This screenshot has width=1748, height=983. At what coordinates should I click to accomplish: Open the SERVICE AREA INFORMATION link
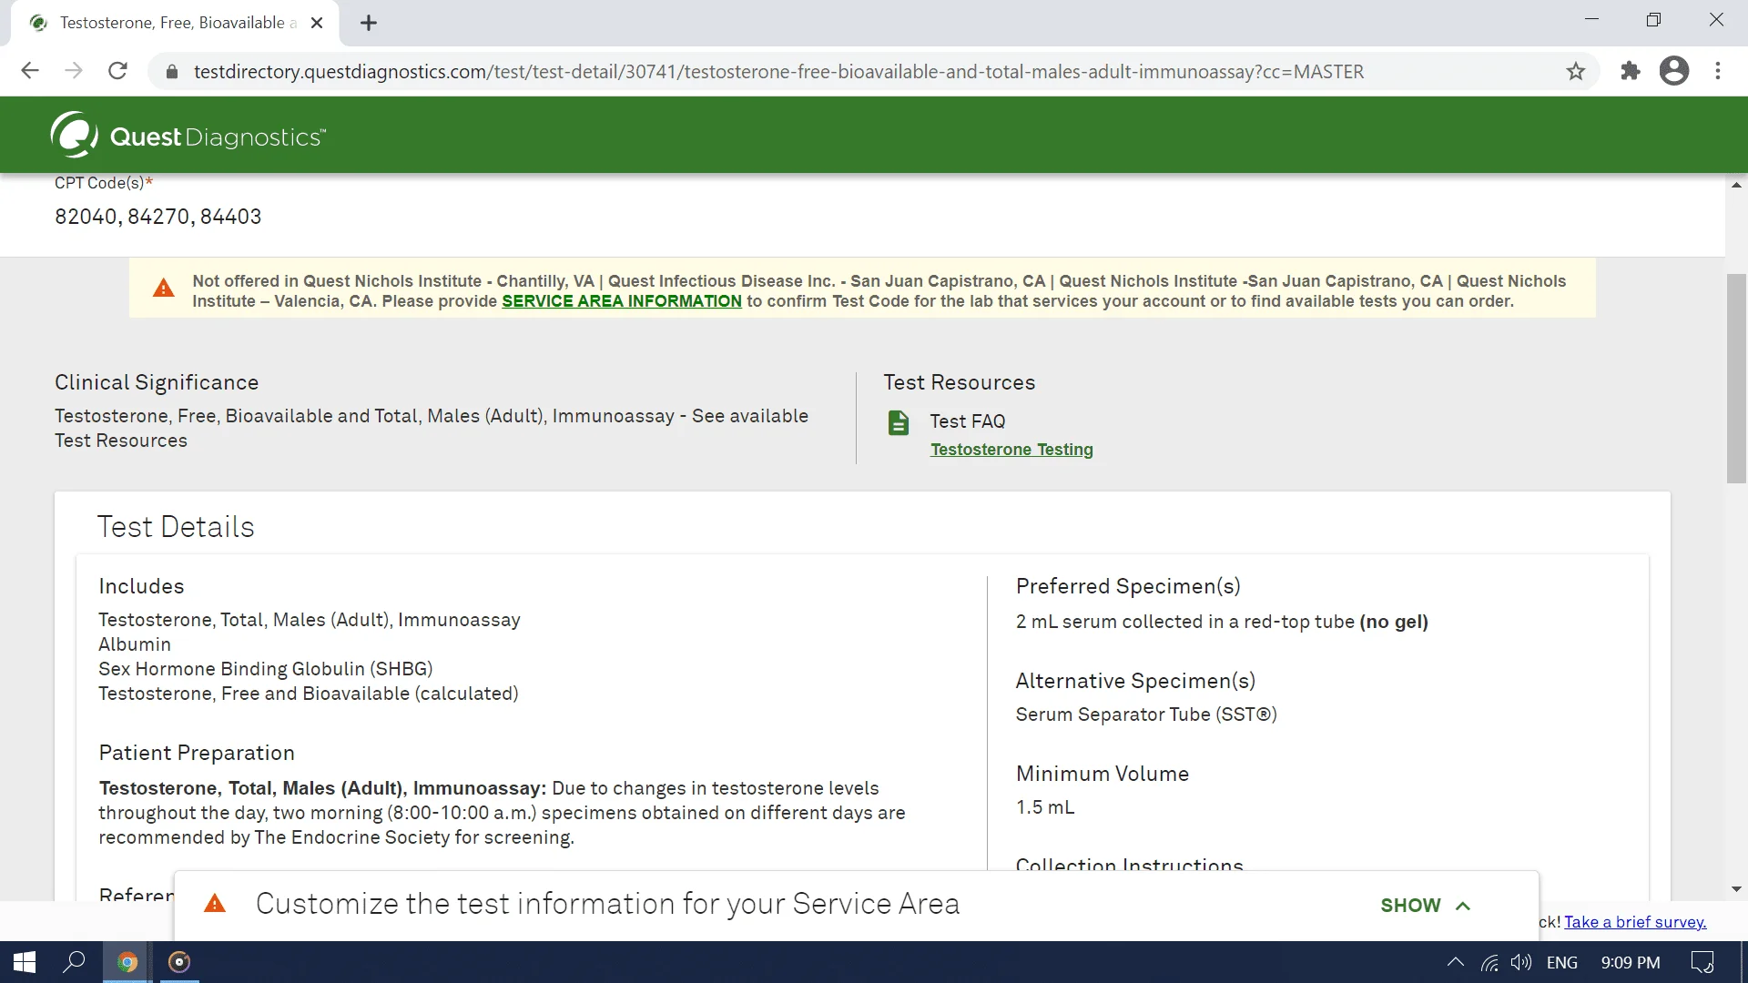(x=622, y=301)
